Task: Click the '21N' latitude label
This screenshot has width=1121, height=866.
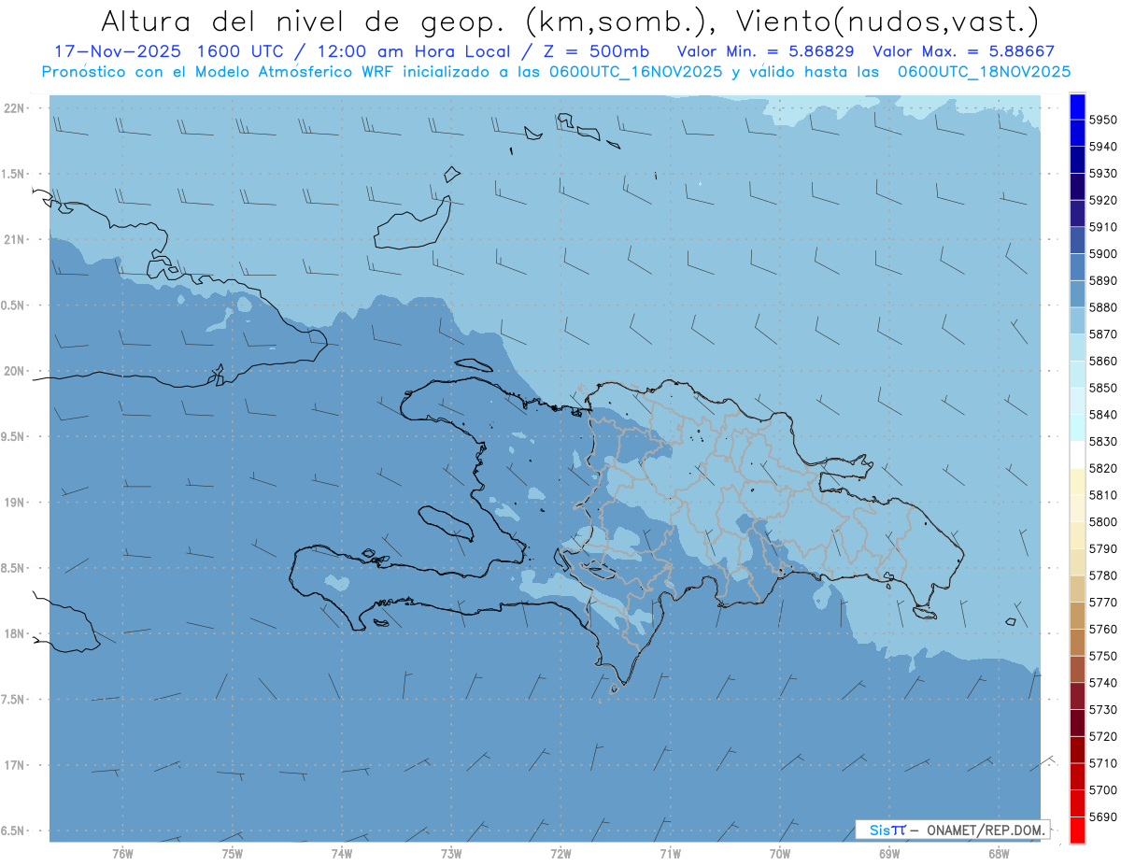Action: pos(13,239)
